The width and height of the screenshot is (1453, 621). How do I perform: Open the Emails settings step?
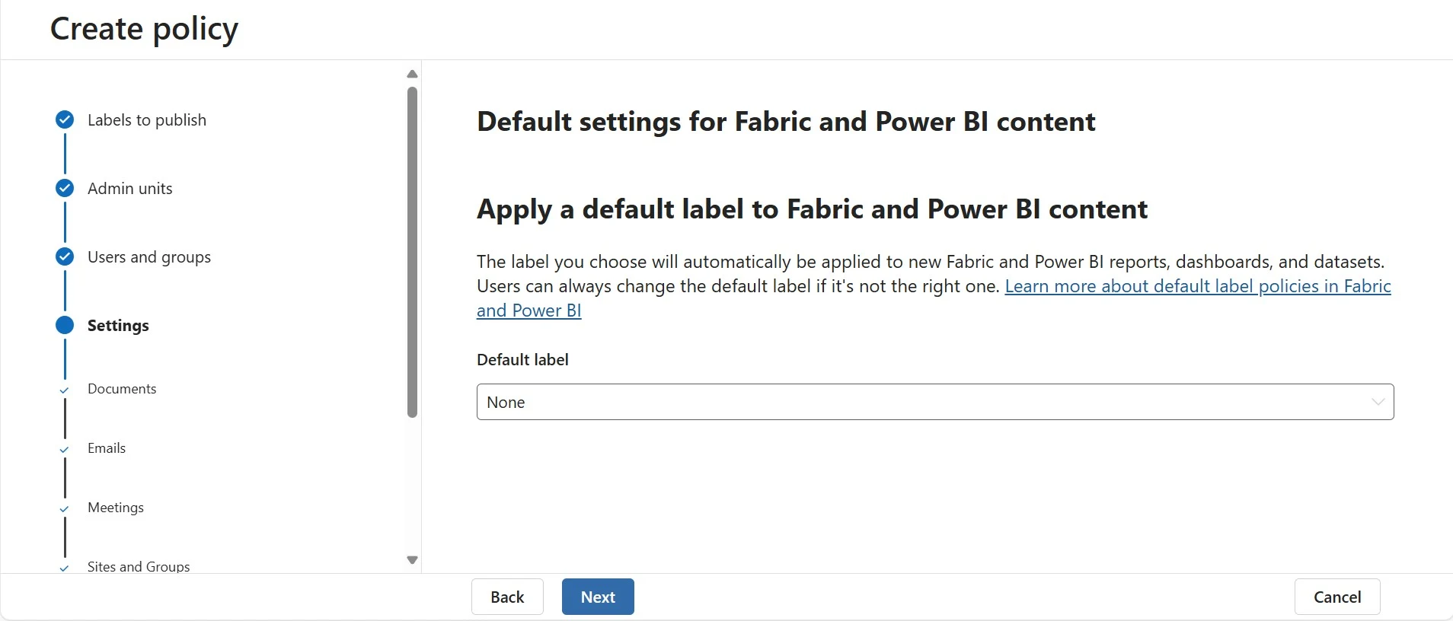(107, 448)
